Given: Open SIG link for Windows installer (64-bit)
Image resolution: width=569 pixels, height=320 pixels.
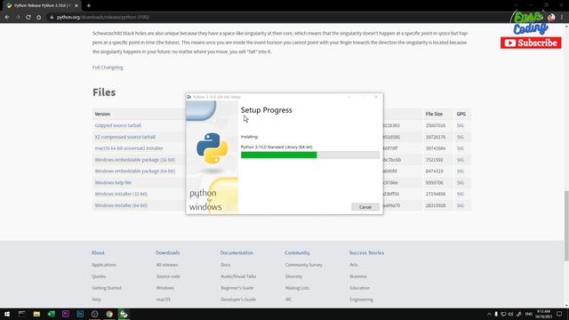Looking at the screenshot, I should (x=461, y=205).
